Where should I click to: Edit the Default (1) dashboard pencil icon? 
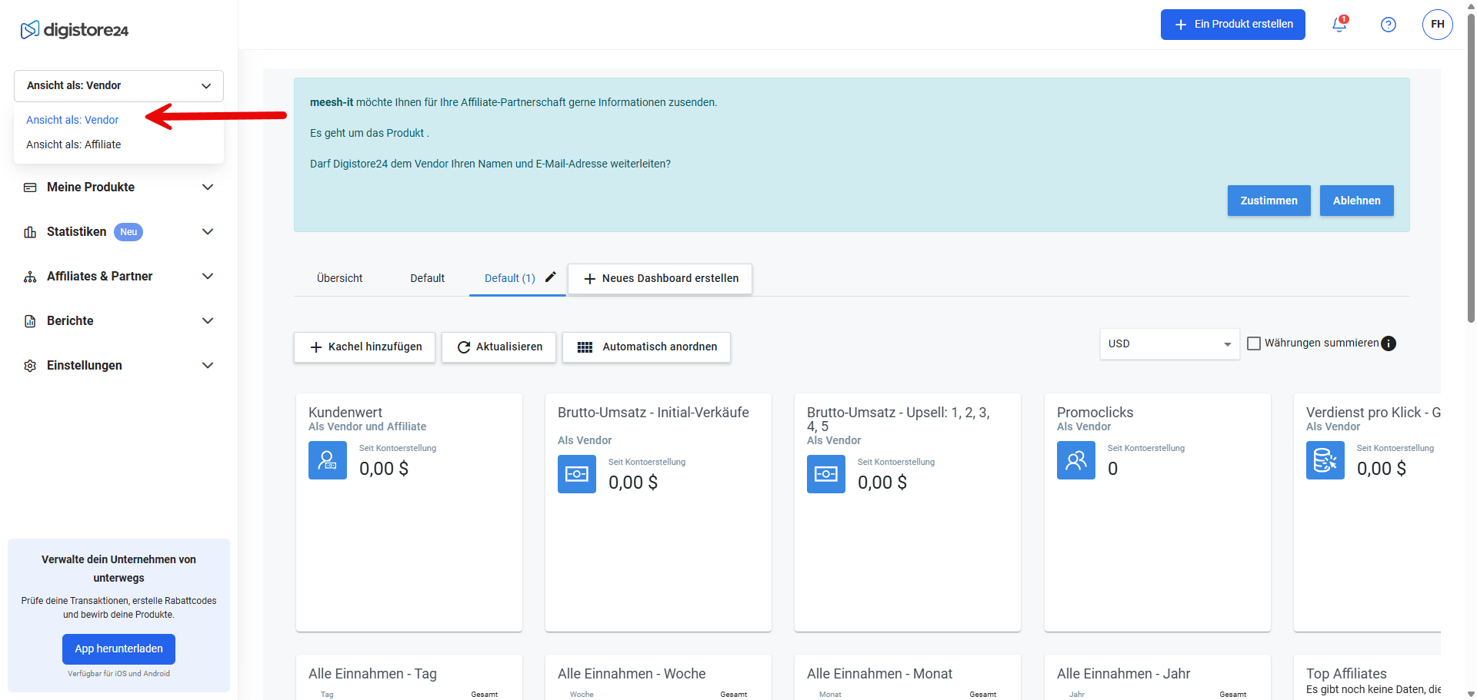pyautogui.click(x=551, y=277)
